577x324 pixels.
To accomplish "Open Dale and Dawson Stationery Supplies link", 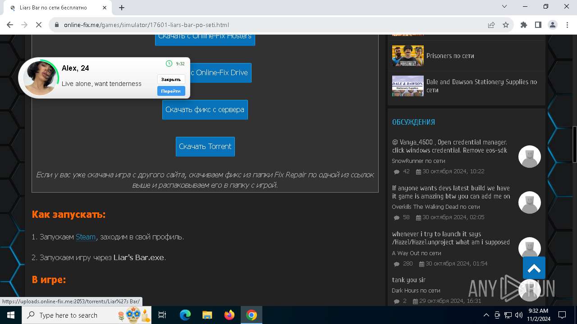I will coord(481,86).
